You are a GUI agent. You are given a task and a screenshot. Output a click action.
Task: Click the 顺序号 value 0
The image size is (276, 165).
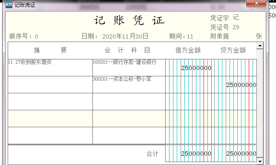pos(37,36)
